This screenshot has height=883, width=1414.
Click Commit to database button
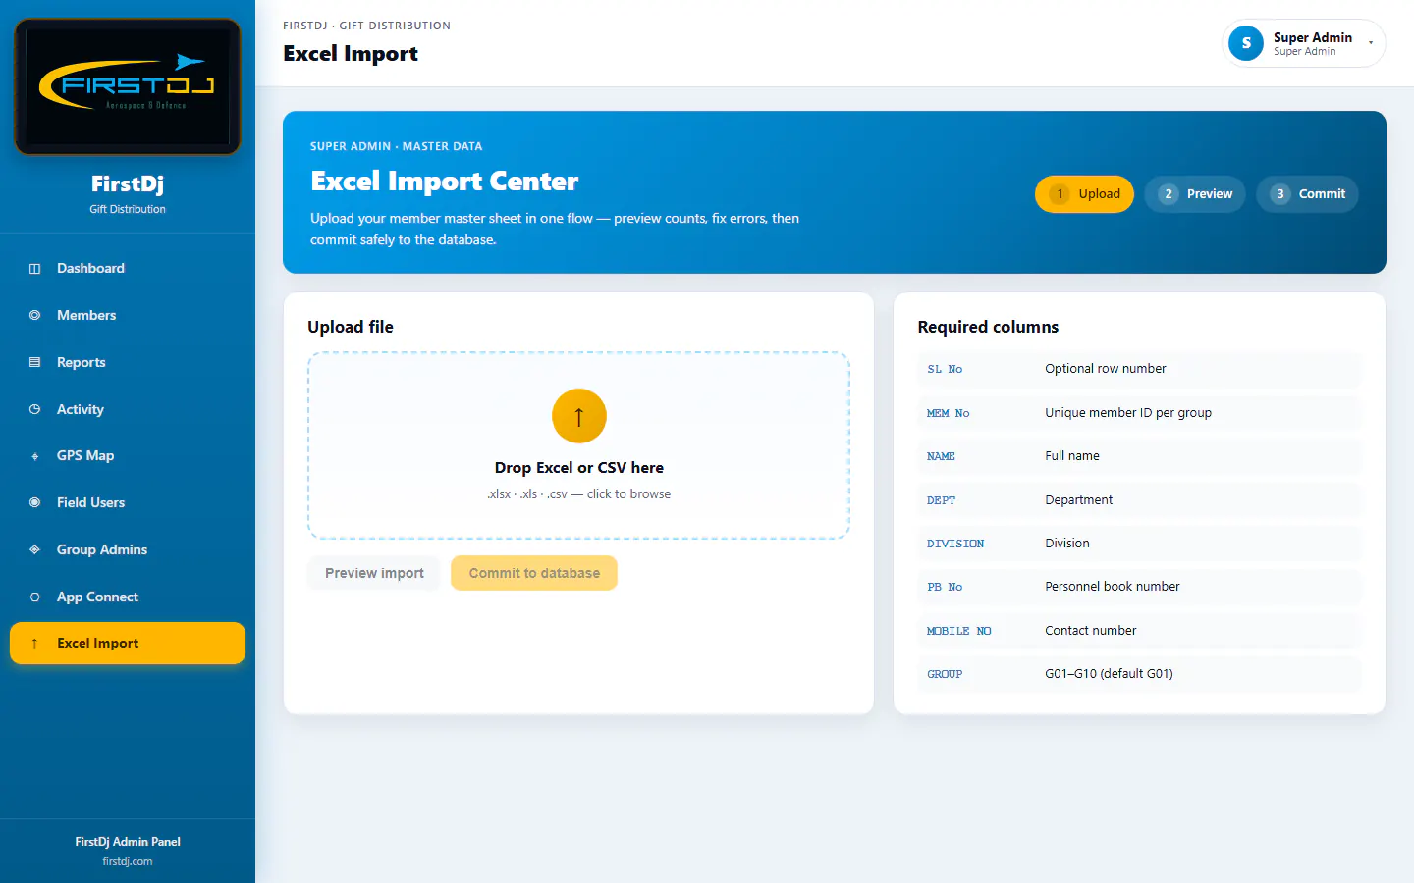click(x=534, y=573)
